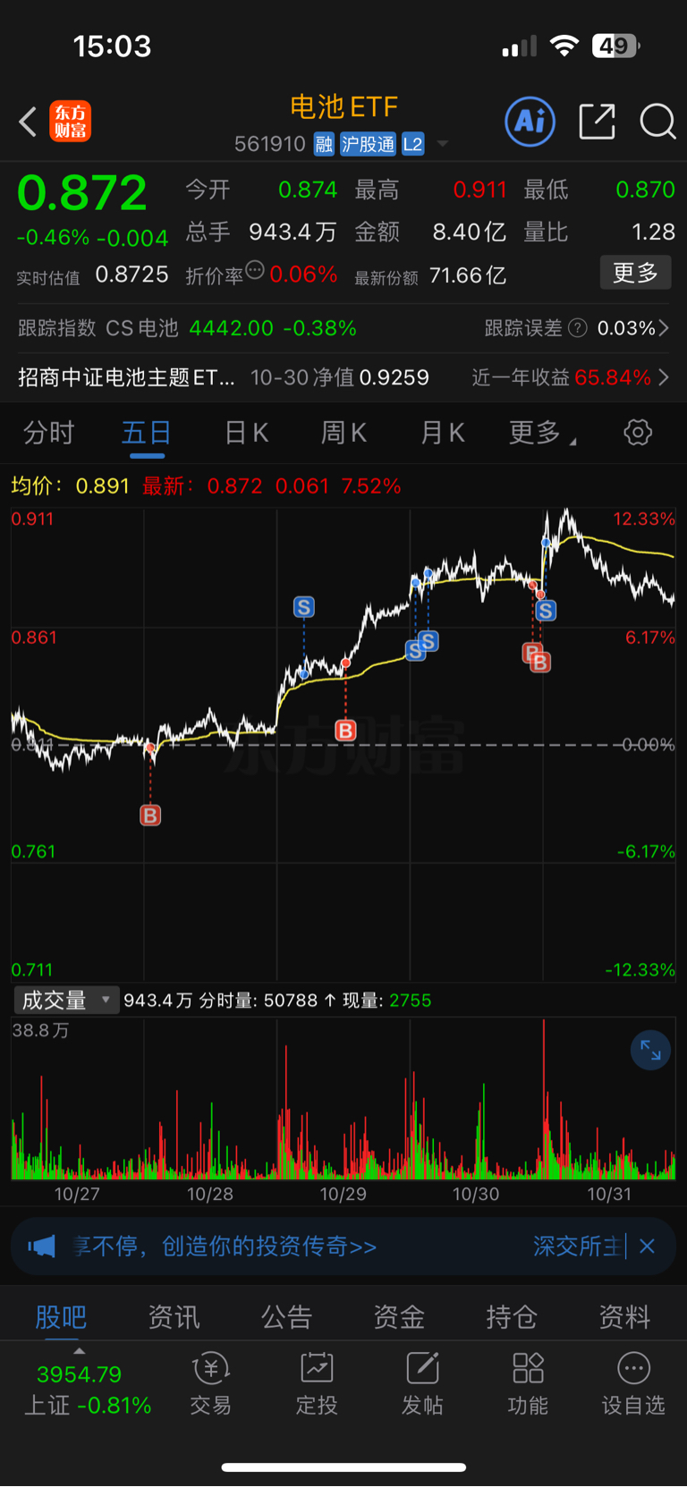Switch to the 周K tab
The width and height of the screenshot is (687, 1487).
pos(344,433)
